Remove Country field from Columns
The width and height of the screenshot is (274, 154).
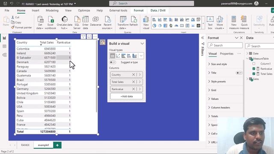(133, 74)
